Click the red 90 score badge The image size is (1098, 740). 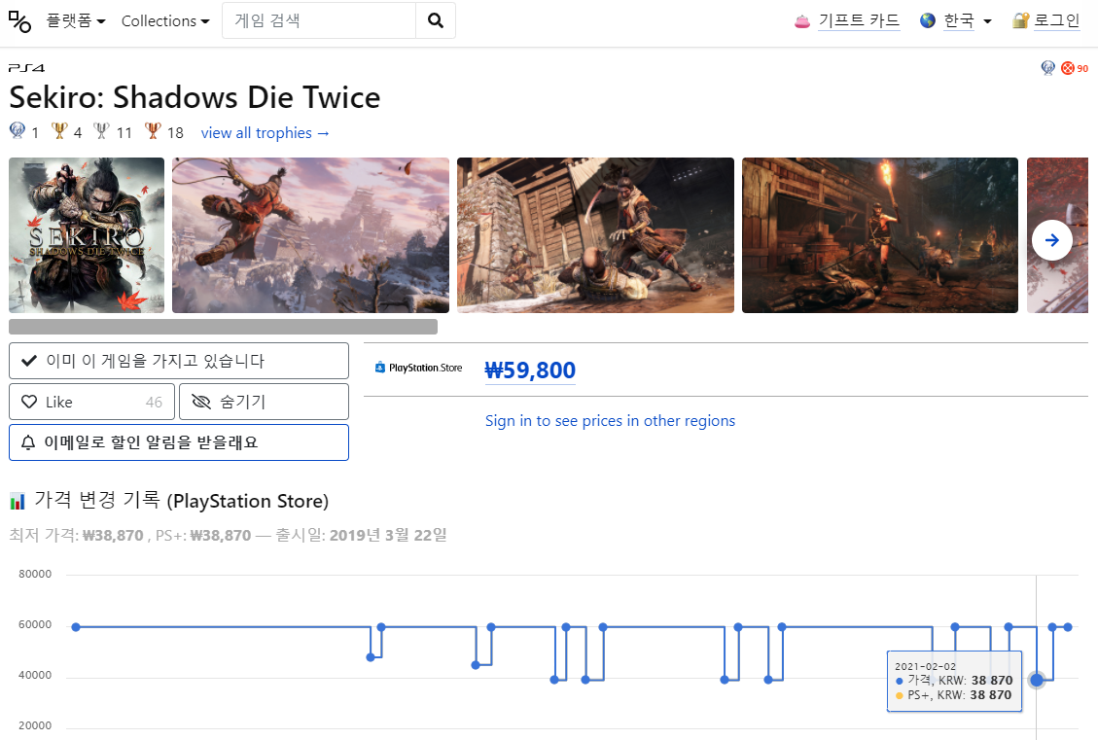(1075, 68)
